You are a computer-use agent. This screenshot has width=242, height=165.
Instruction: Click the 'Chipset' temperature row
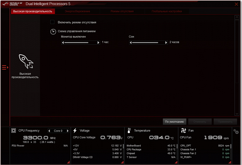pos(151,153)
